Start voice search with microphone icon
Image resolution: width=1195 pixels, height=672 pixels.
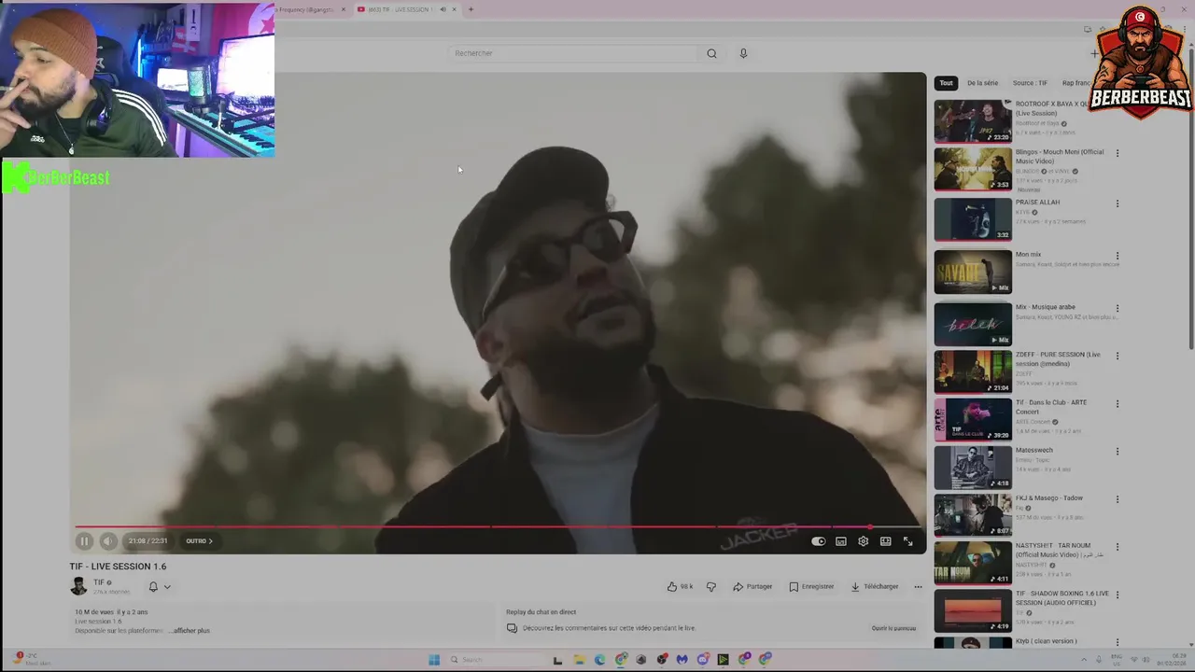pyautogui.click(x=743, y=53)
